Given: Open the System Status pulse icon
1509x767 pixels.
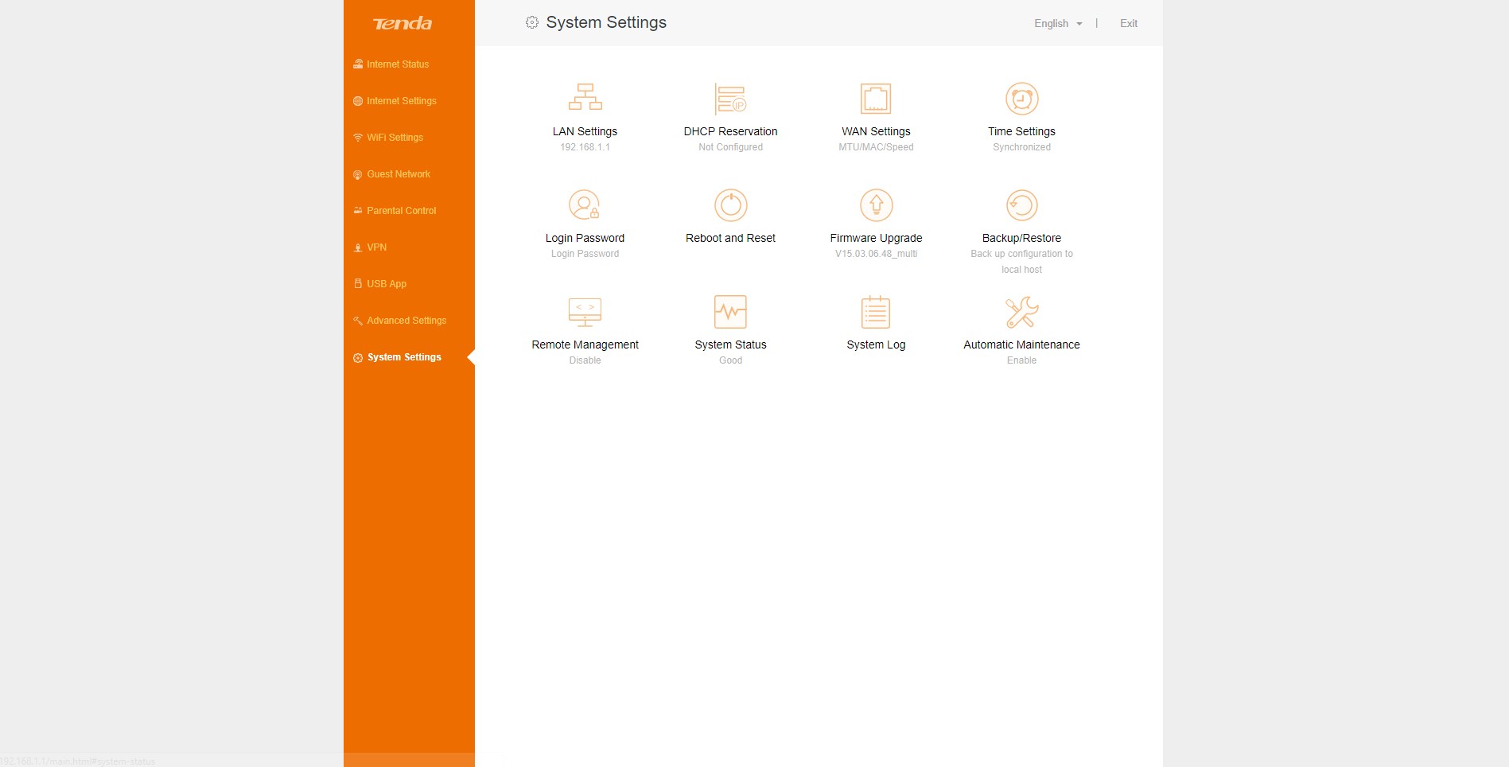Looking at the screenshot, I should 730,312.
